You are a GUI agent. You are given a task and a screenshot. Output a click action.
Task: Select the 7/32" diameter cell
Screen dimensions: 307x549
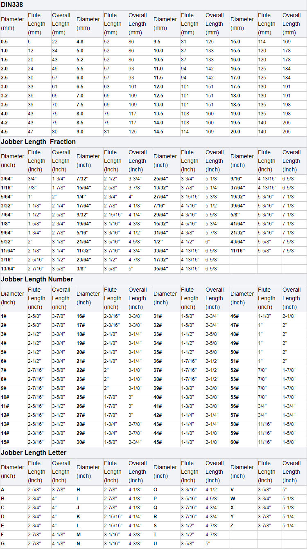[83, 179]
